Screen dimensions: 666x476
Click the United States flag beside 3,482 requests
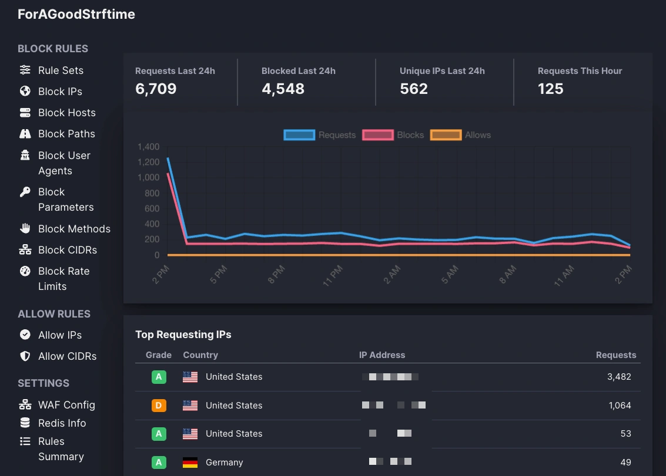tap(190, 377)
